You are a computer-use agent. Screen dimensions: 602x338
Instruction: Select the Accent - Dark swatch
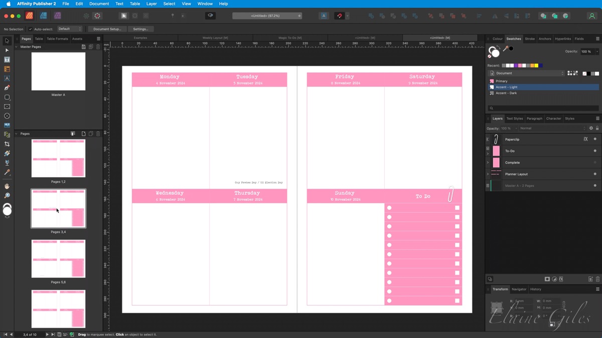pos(543,93)
